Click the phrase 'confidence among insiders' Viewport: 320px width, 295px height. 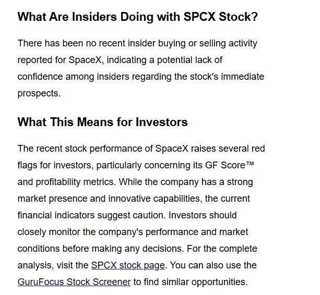(74, 77)
